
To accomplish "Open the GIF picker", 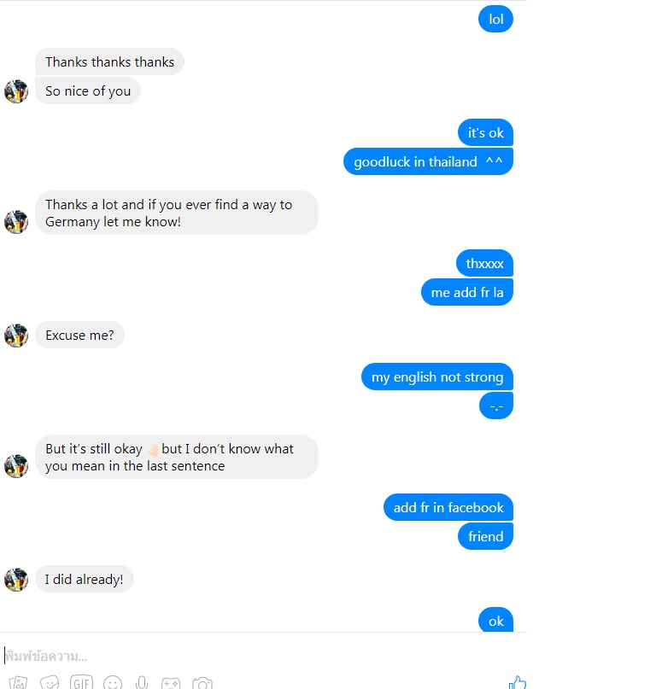I will [81, 682].
